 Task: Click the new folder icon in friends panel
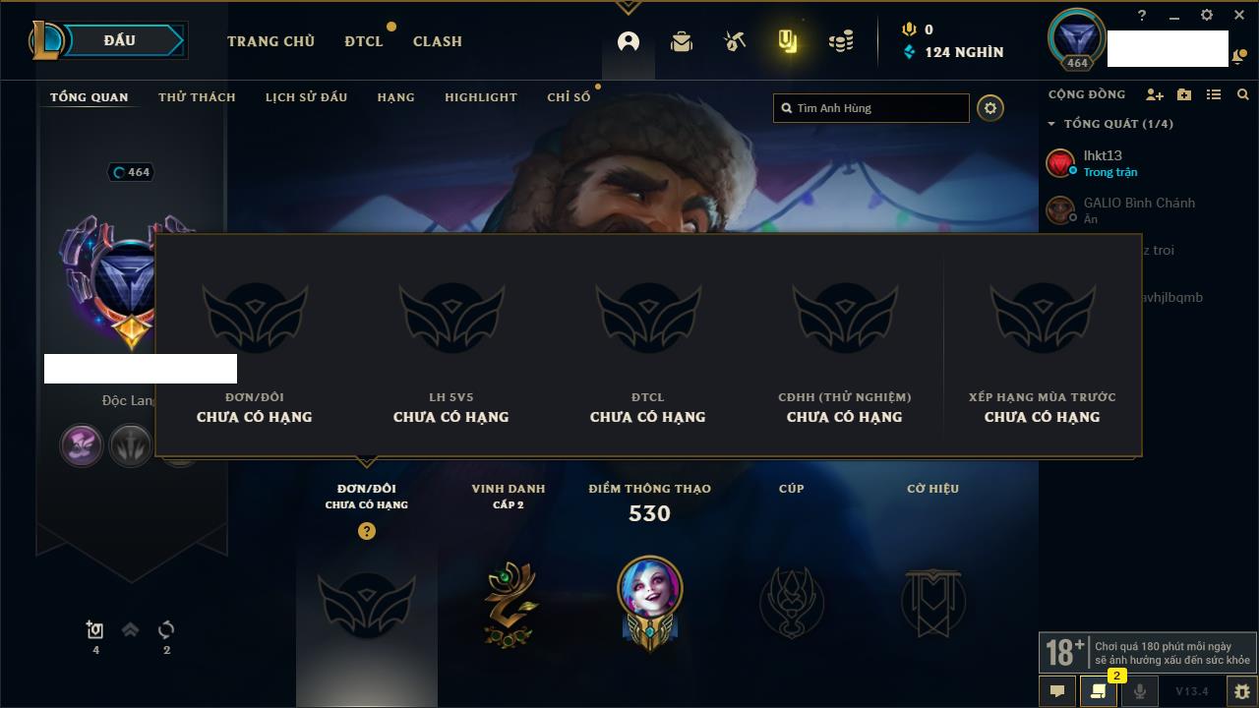pos(1184,94)
